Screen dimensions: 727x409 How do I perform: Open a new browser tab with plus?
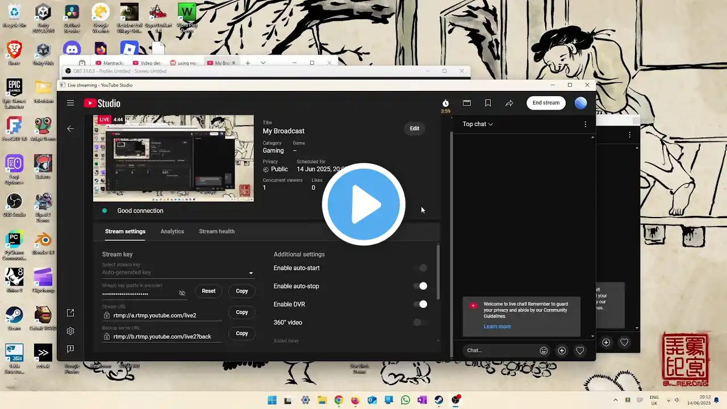pos(248,63)
